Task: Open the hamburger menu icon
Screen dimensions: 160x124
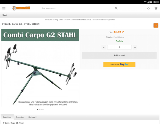Action: tap(4, 8)
